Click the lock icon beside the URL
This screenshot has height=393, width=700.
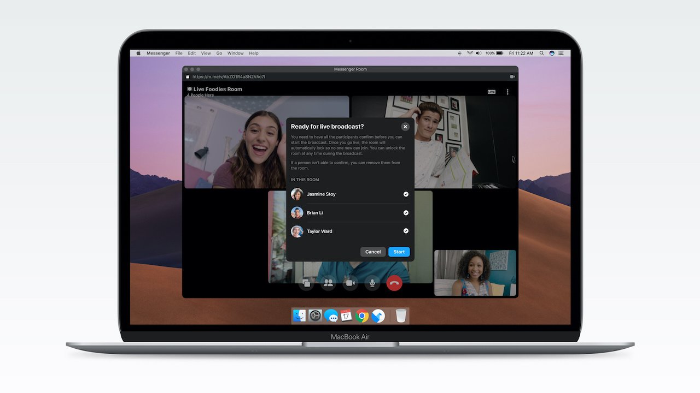188,77
